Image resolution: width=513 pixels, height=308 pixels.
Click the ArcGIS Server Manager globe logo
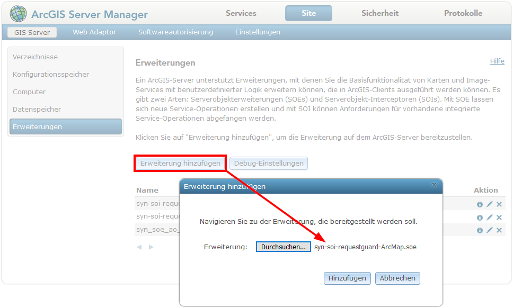pyautogui.click(x=19, y=12)
